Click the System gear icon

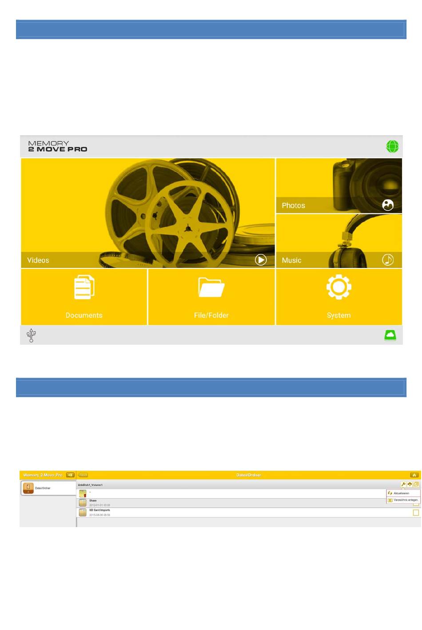[339, 287]
